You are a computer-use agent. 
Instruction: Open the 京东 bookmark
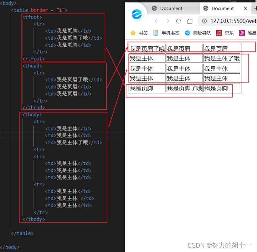(229, 33)
